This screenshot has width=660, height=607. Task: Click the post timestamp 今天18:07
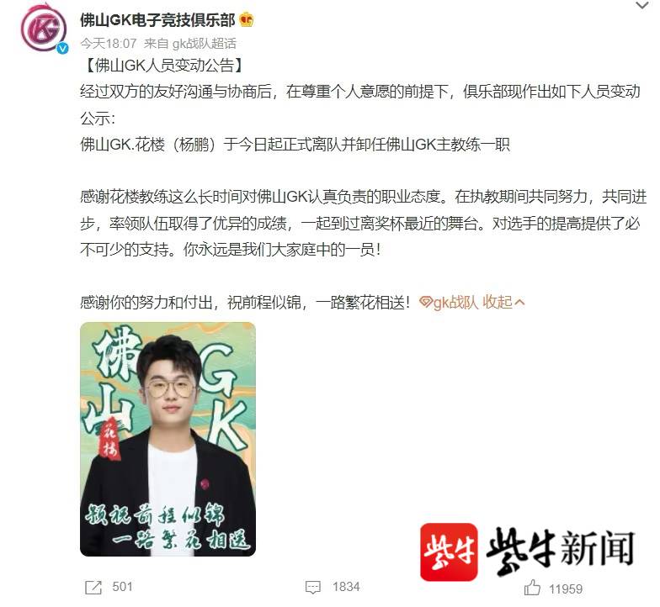109,44
